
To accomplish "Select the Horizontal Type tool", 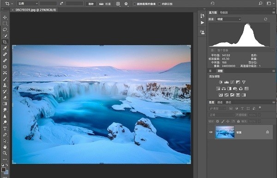I will pos(5,129).
